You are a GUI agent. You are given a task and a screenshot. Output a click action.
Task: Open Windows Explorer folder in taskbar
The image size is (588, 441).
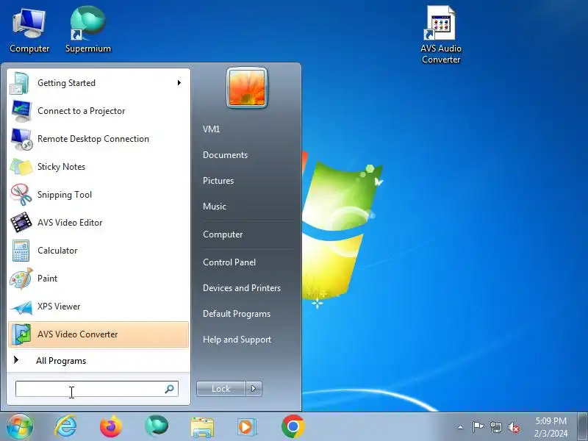tap(202, 427)
